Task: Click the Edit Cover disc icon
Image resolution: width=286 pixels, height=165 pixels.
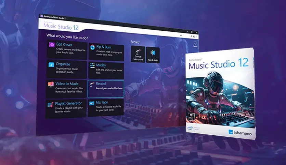Action: coord(52,45)
